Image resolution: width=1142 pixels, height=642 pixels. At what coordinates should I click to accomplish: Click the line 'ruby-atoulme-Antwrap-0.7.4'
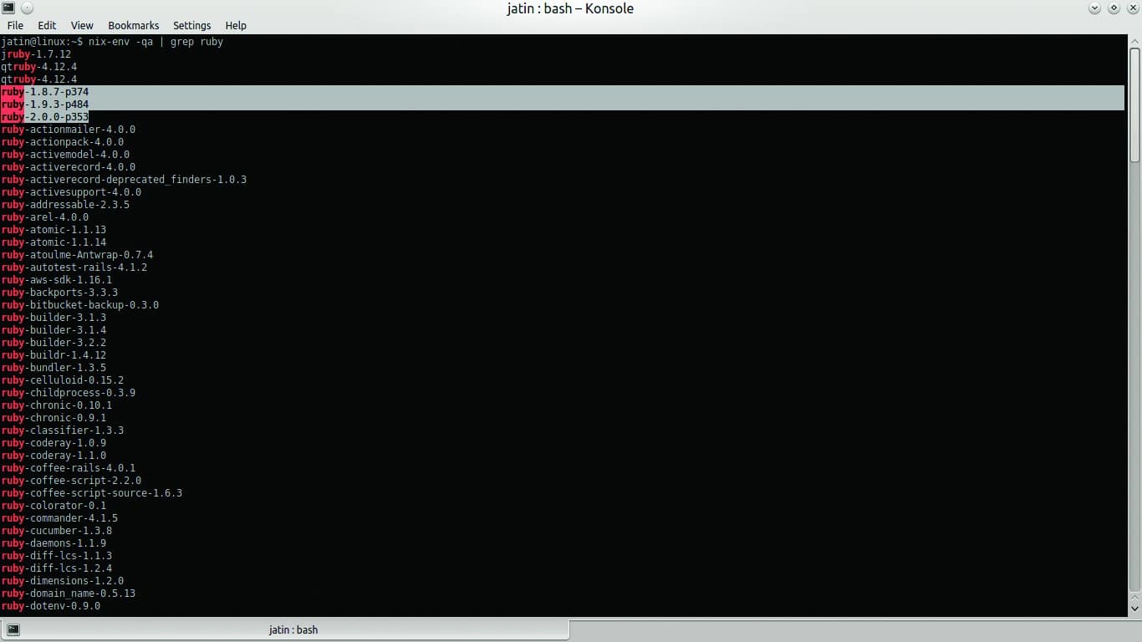pos(77,255)
